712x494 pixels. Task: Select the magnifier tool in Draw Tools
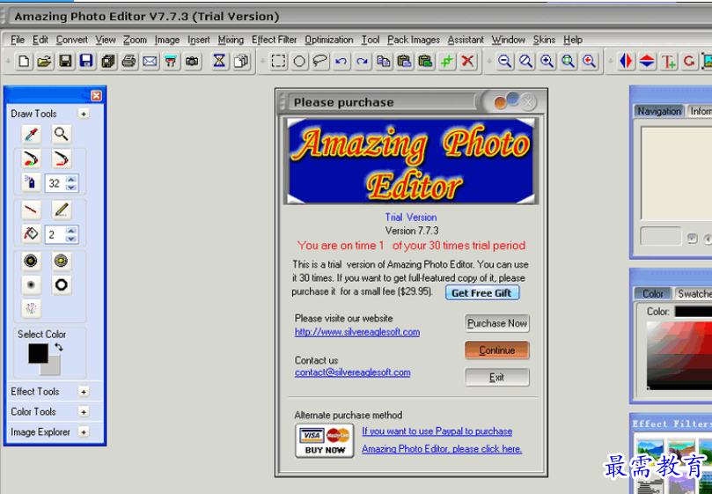point(61,134)
